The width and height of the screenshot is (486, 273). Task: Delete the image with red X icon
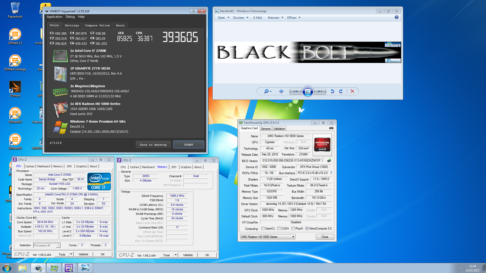click(x=352, y=91)
